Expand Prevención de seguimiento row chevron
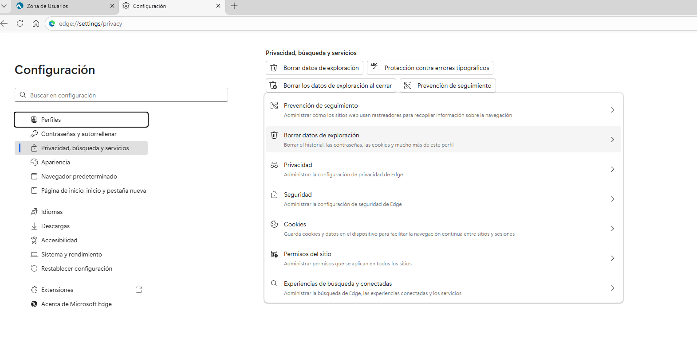The width and height of the screenshot is (697, 342). tap(612, 110)
